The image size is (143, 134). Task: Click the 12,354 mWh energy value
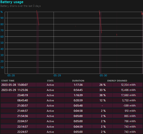pyautogui.click(x=128, y=85)
